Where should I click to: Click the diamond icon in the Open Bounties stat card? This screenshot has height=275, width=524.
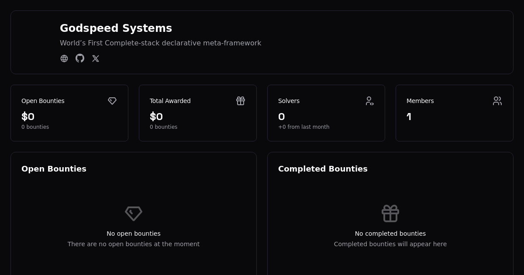coord(112,101)
